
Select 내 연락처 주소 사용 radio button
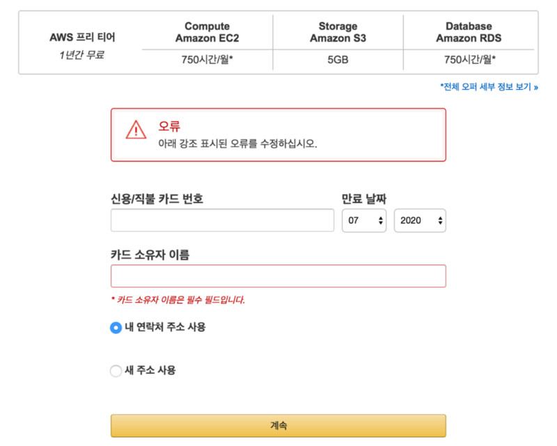116,328
